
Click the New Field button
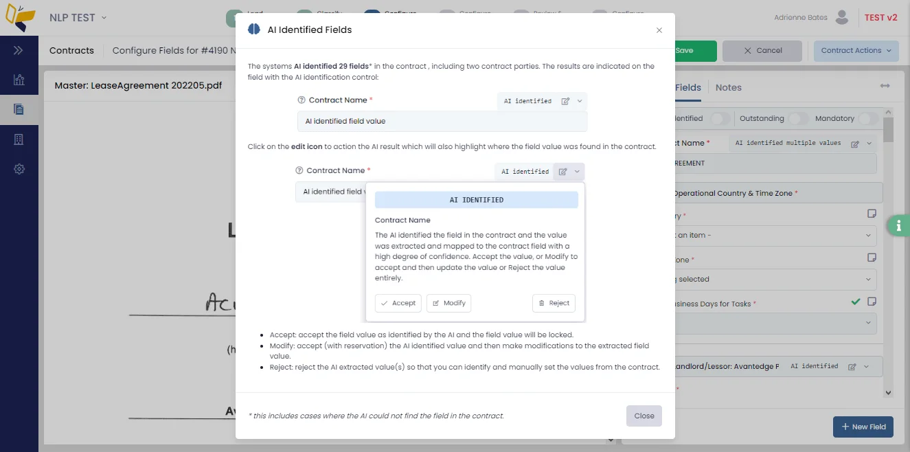[863, 427]
